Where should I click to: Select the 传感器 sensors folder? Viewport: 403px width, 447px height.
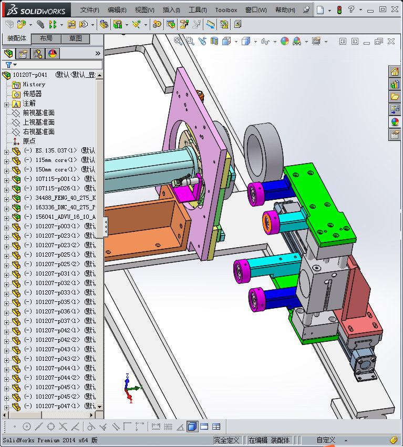(x=32, y=94)
